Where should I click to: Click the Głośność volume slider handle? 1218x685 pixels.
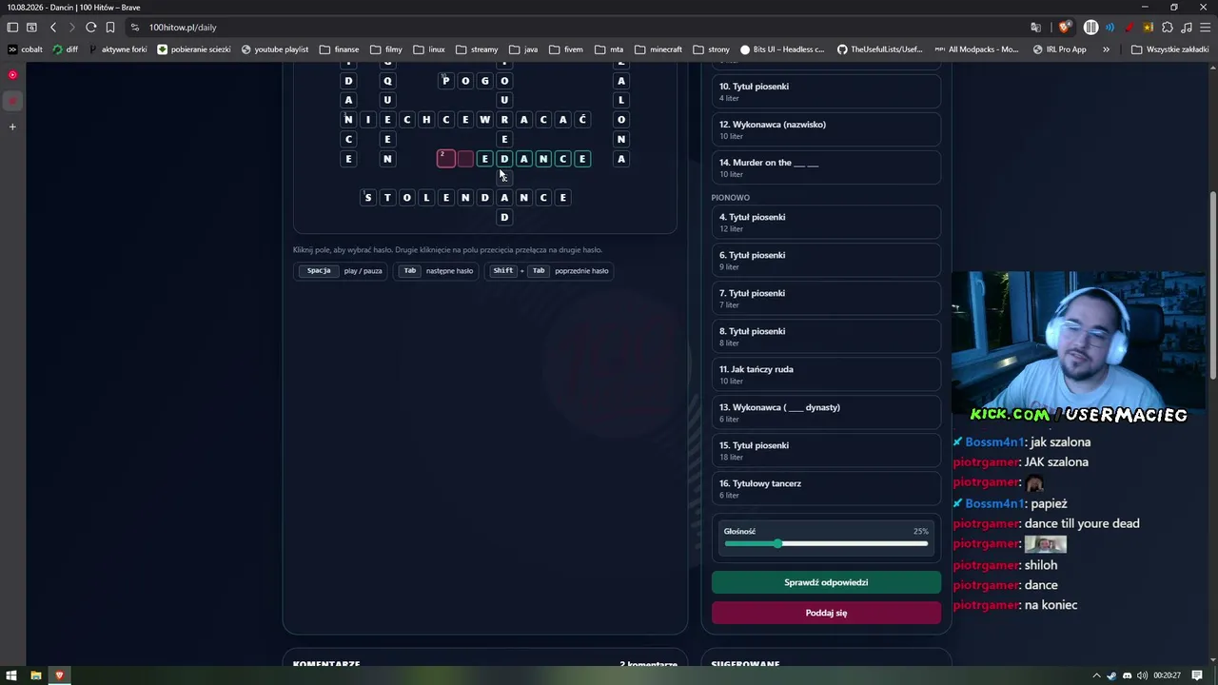click(777, 543)
